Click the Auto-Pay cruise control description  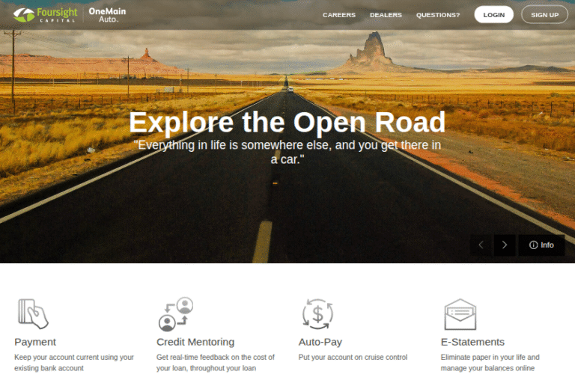353,357
